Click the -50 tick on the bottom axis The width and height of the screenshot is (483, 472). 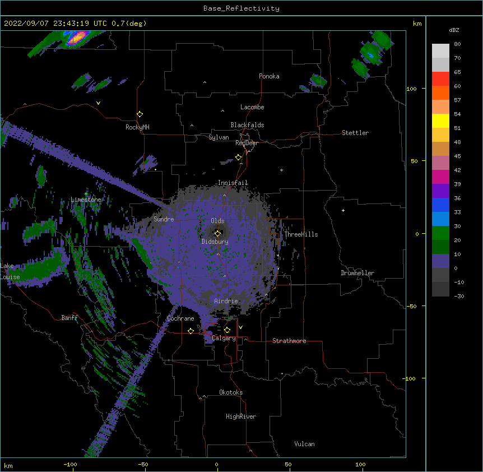coord(143,465)
